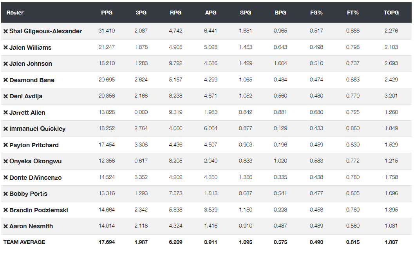Click the TEAM AVERAGE row label
The width and height of the screenshot is (414, 253).
coord(24,242)
